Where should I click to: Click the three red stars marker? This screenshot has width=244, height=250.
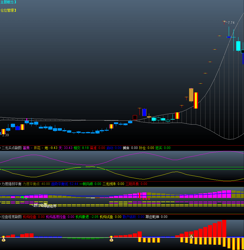click(x=146, y=199)
